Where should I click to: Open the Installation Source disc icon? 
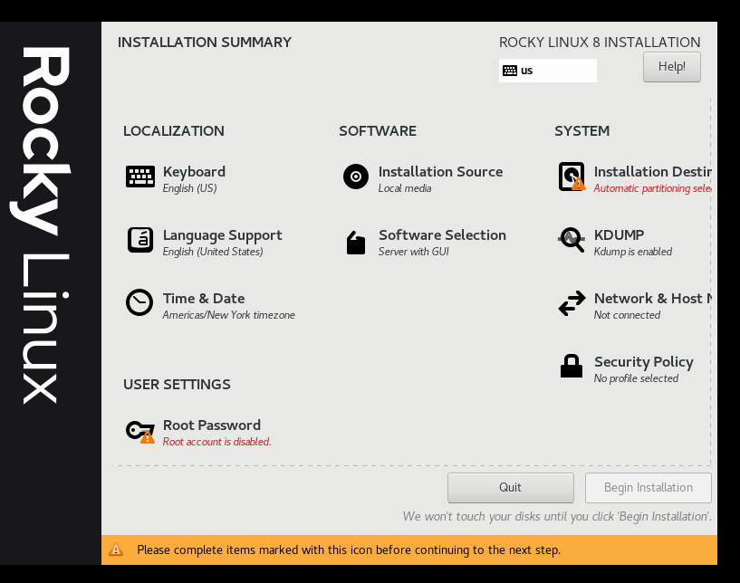pos(356,177)
